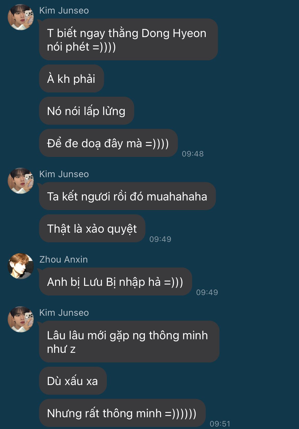The height and width of the screenshot is (429, 299).
Task: Open the Zhou Anxin sender name
Action: (x=64, y=259)
